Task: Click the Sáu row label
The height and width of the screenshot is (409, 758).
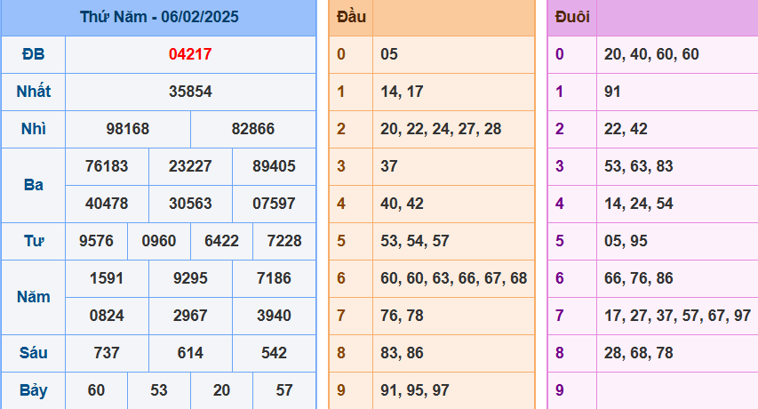Action: [34, 353]
